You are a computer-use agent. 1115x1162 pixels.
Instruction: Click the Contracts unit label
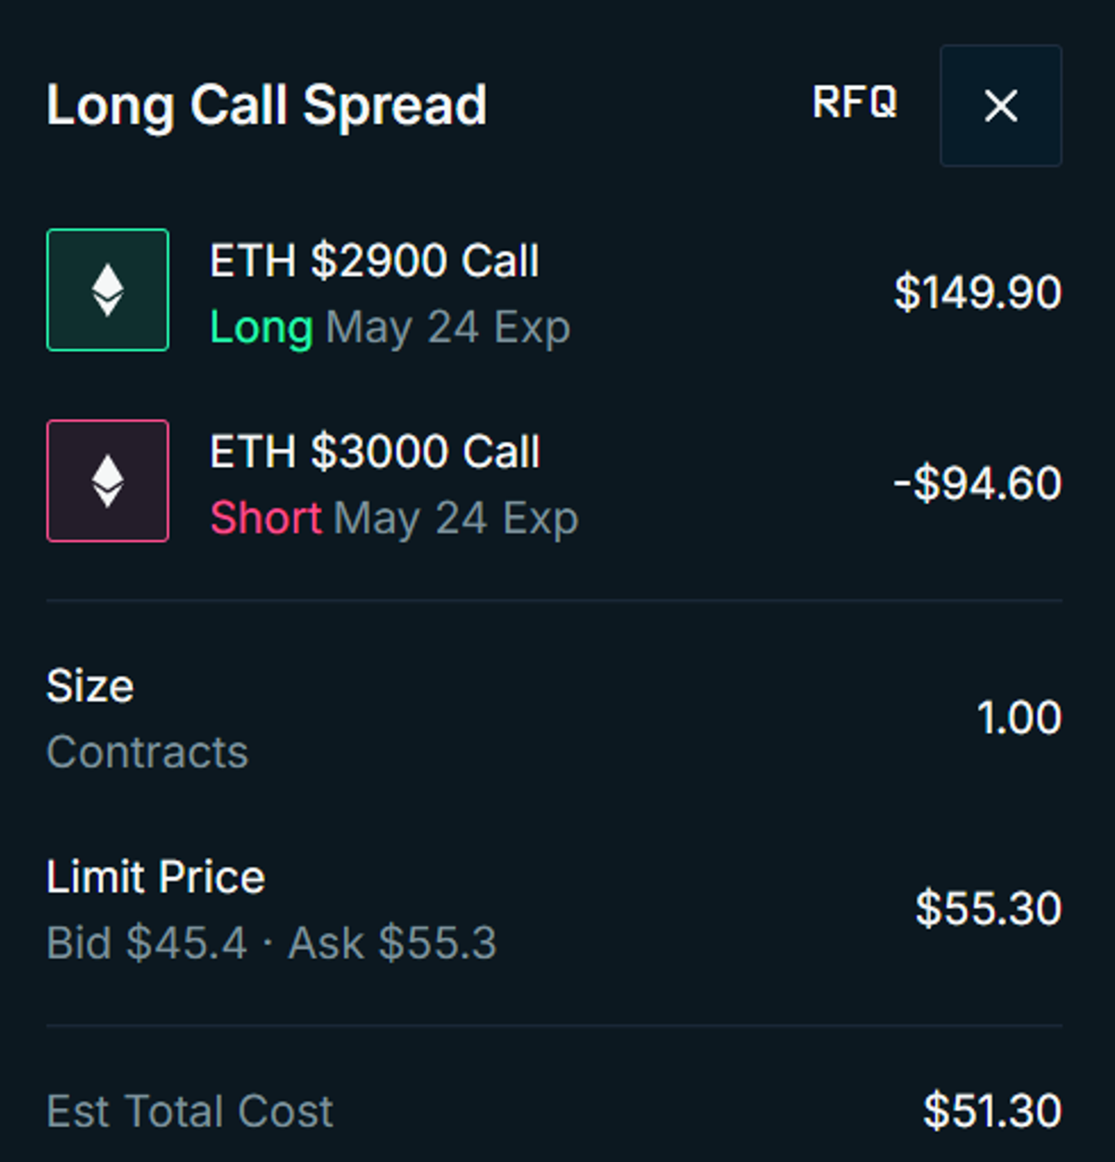pyautogui.click(x=147, y=751)
